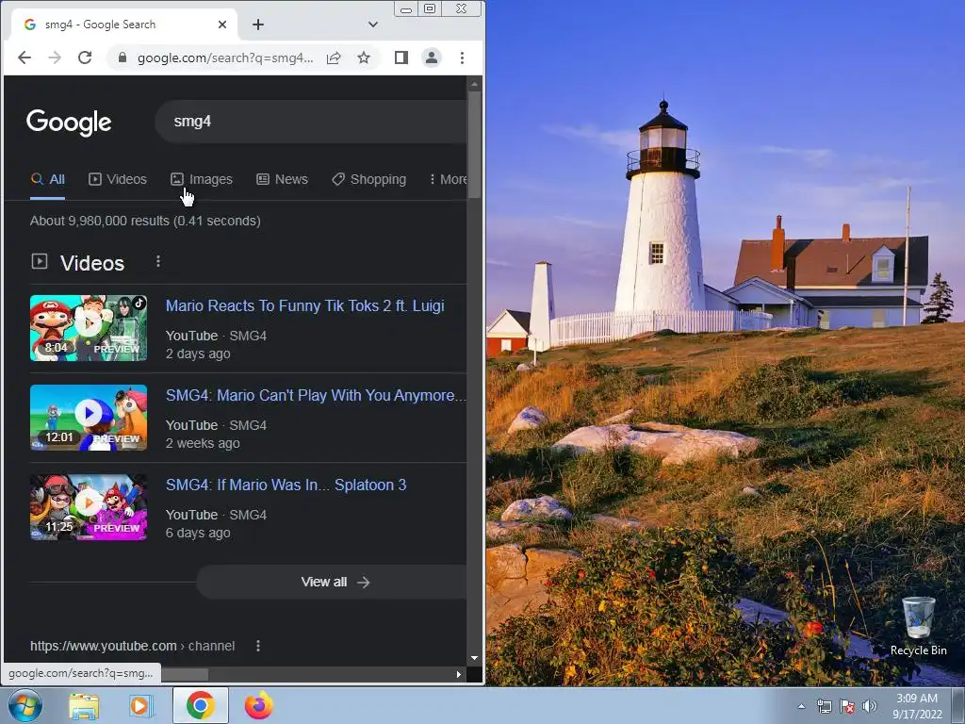Open Mario Reacts To Funny Tik Toks video link
This screenshot has width=965, height=724.
304,306
